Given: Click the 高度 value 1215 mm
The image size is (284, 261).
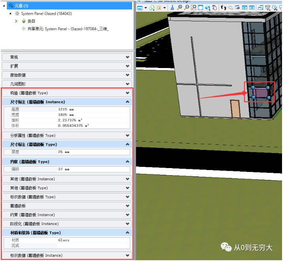Looking at the screenshot, I should tap(93, 110).
